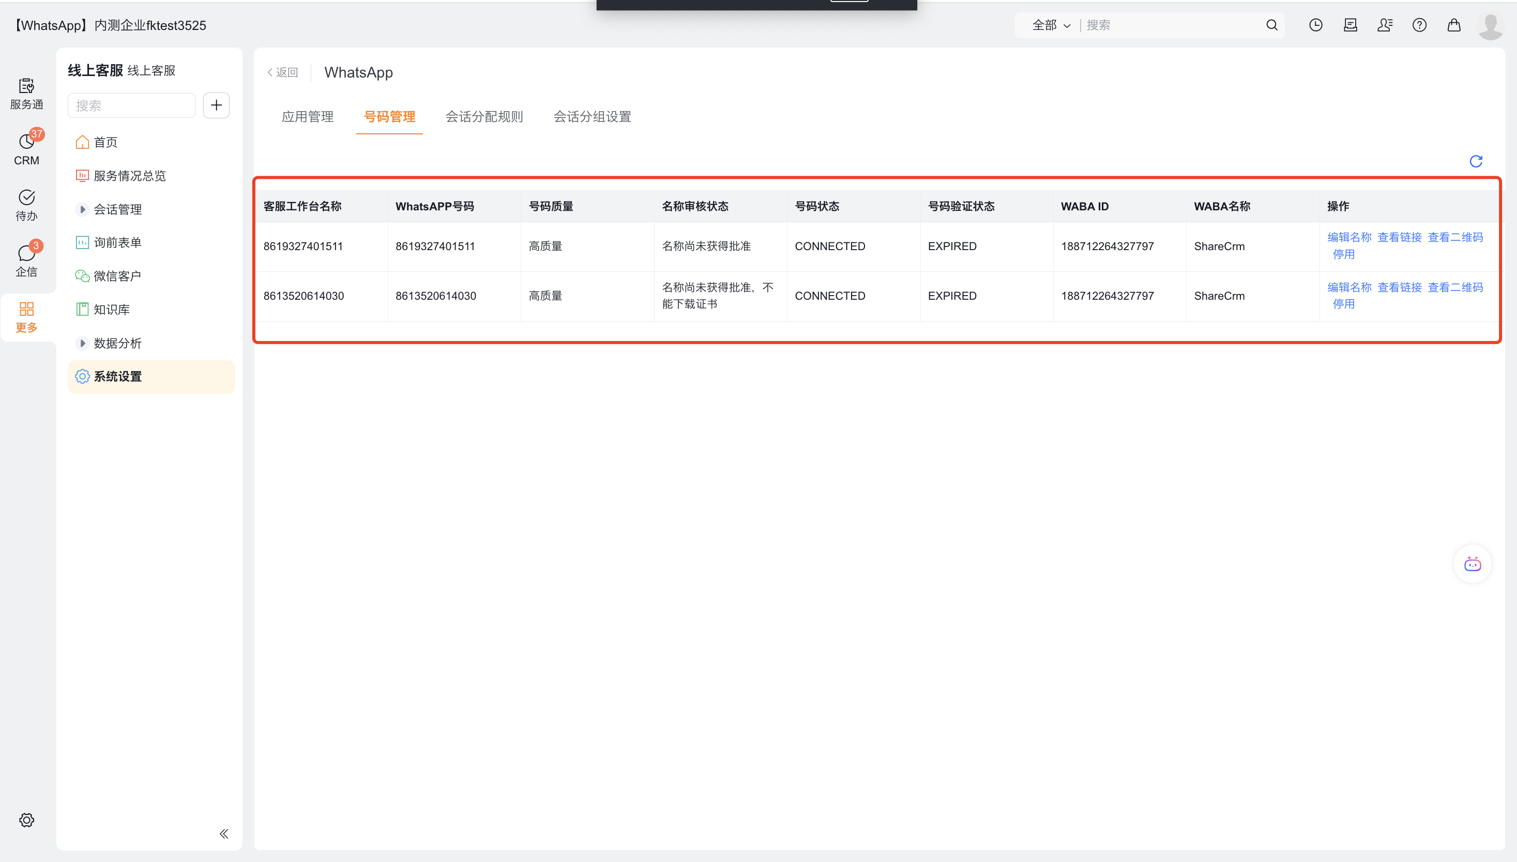
Task: Click the 返回 back link
Action: coord(283,72)
